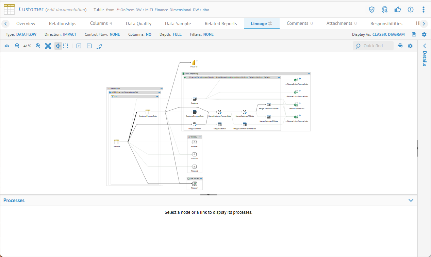
Task: Open MITI-Finance-Dimensional-DW breadcrumb link
Action: (x=172, y=10)
